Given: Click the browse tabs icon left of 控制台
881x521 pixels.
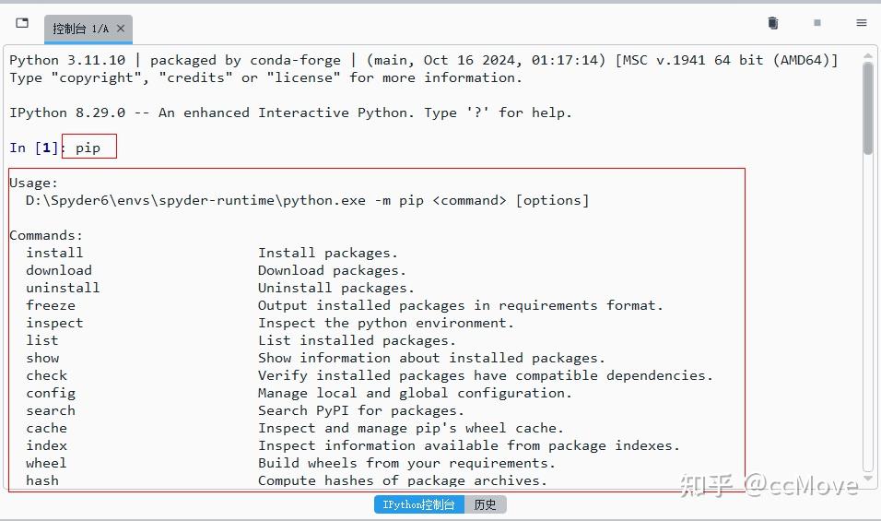Looking at the screenshot, I should (x=23, y=23).
